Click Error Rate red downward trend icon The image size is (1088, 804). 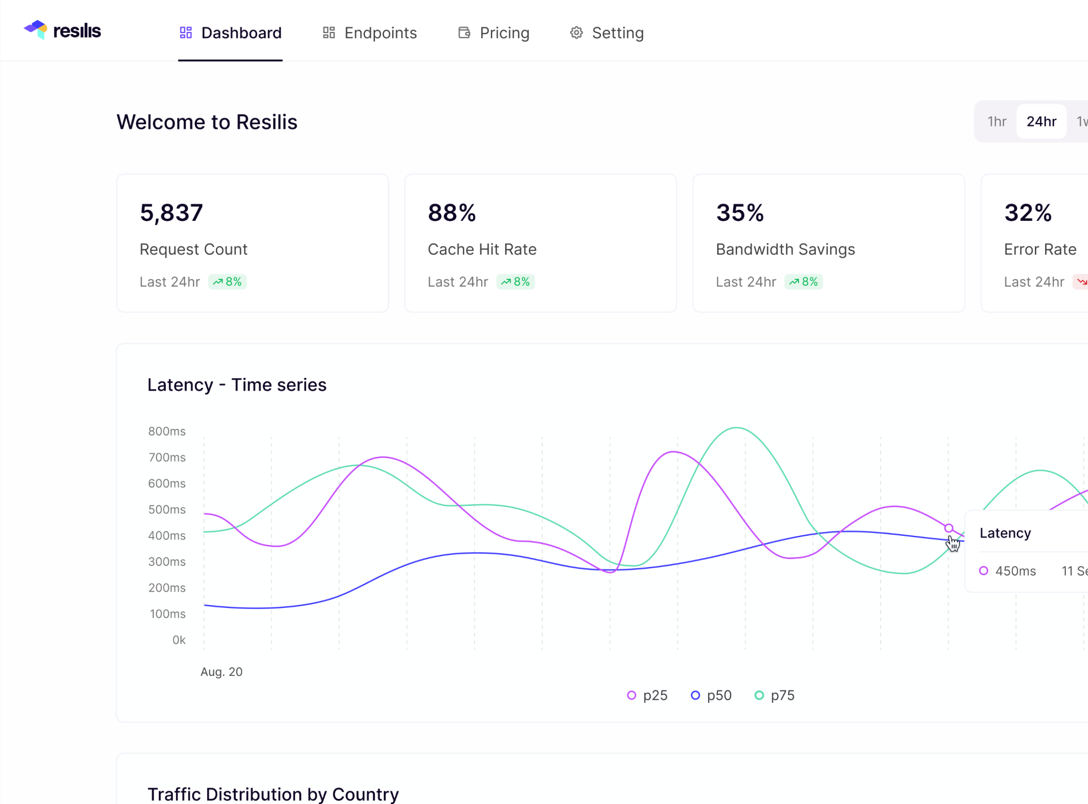[x=1082, y=282]
